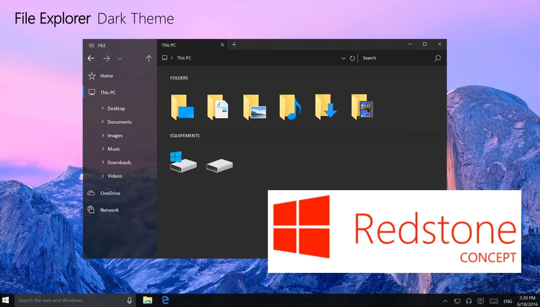The height and width of the screenshot is (307, 540).
Task: Click the Network globe icon
Action: tap(91, 209)
